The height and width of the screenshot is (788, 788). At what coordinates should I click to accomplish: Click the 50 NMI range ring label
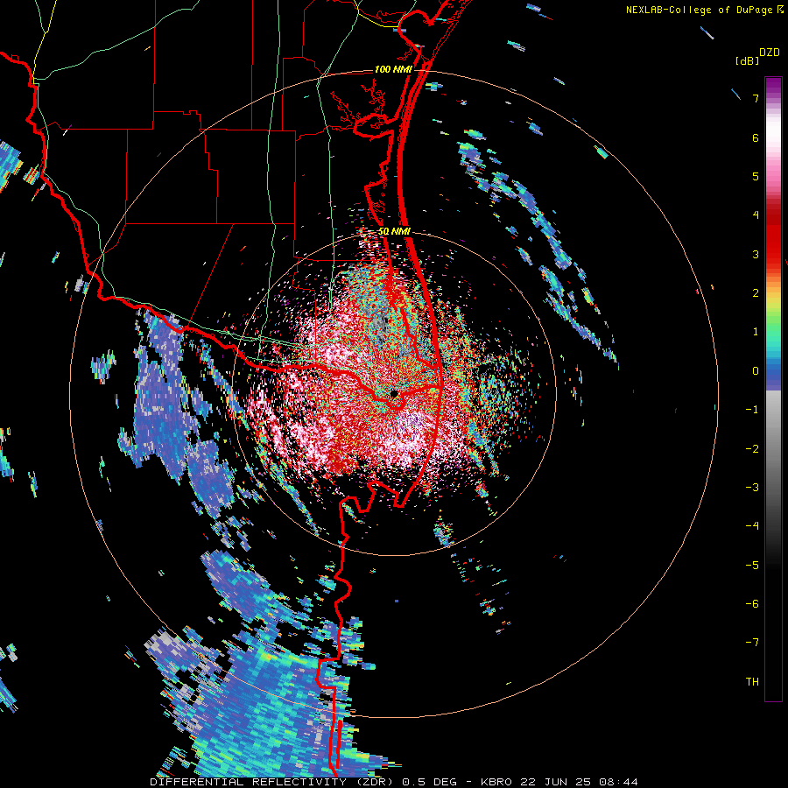[x=394, y=232]
